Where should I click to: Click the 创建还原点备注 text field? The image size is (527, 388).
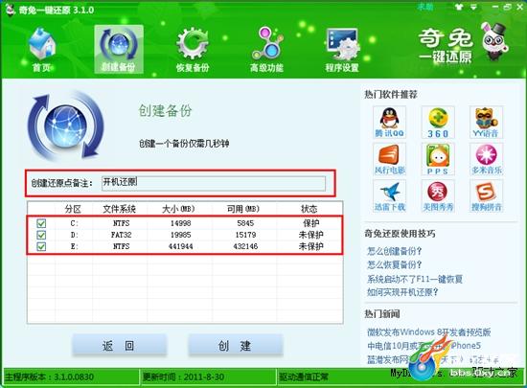click(x=214, y=183)
